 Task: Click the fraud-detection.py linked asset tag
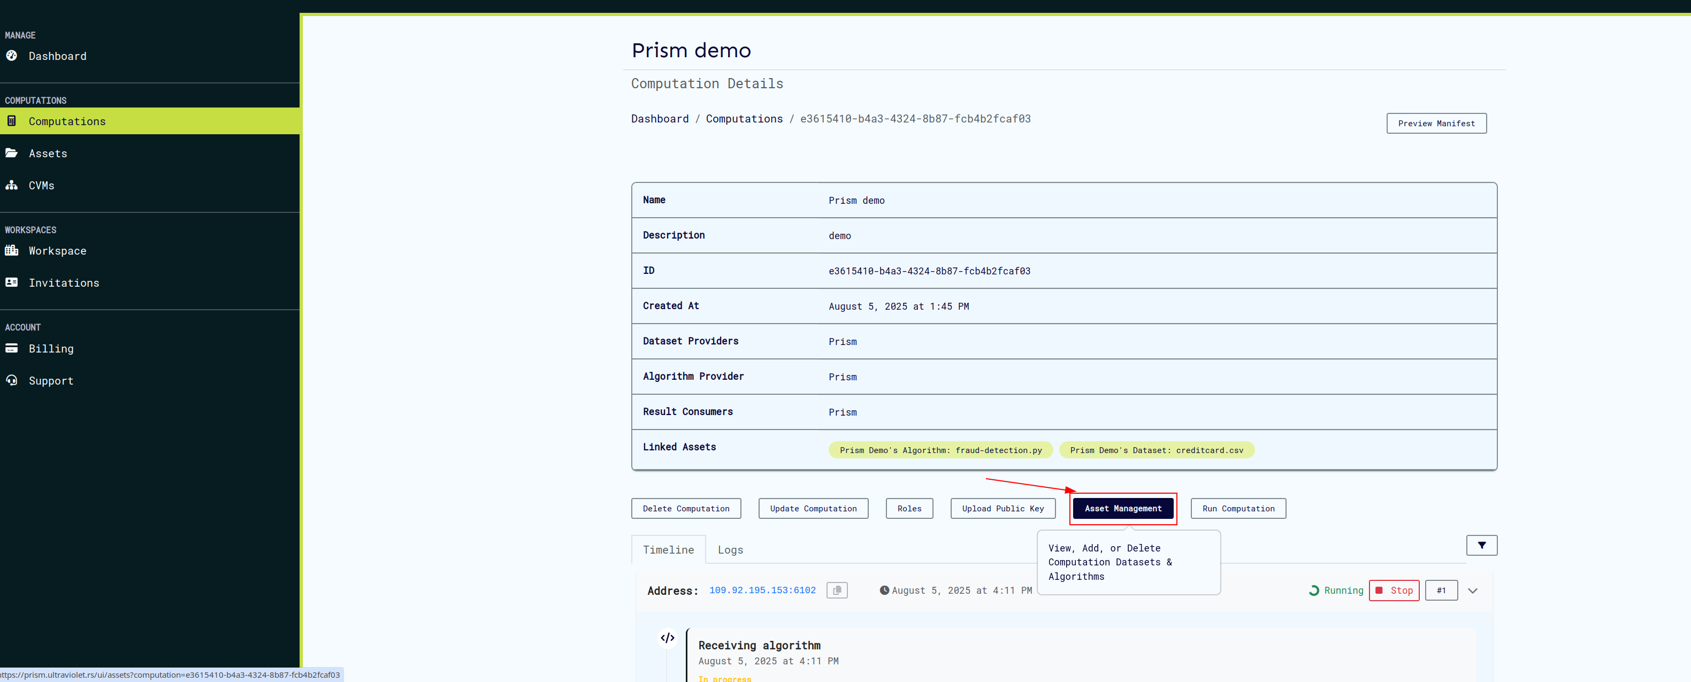pos(940,450)
